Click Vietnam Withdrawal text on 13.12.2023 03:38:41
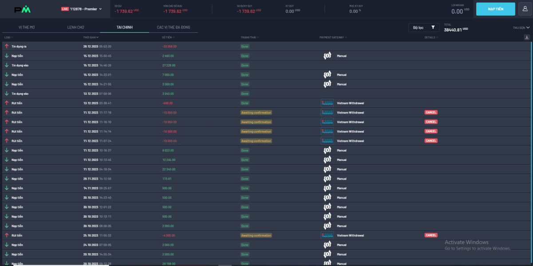 click(350, 103)
